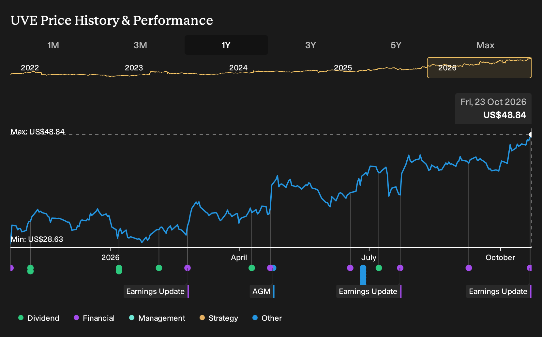
Task: Click the white endpoint dot on the price line
Action: click(531, 135)
